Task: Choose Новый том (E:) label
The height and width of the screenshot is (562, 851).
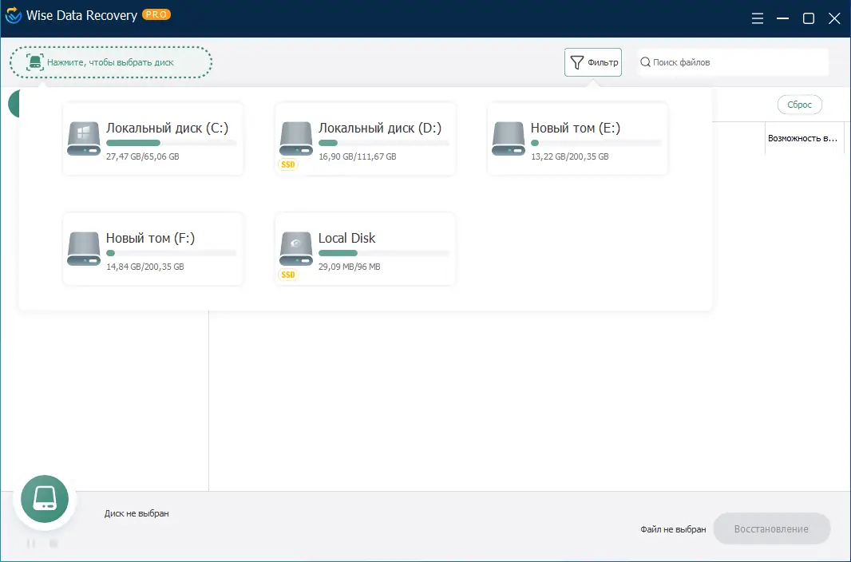Action: pyautogui.click(x=576, y=128)
